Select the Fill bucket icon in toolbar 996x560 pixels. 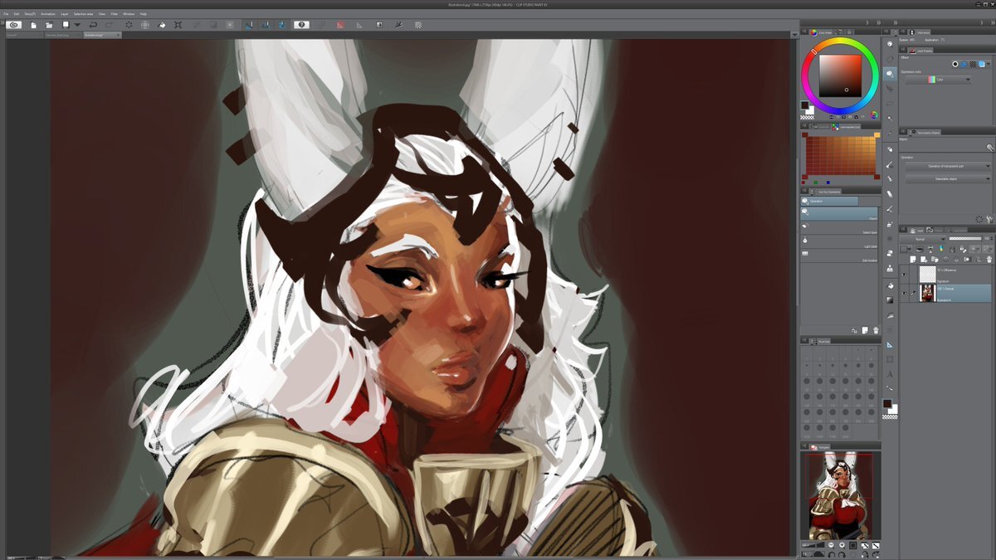[162, 25]
